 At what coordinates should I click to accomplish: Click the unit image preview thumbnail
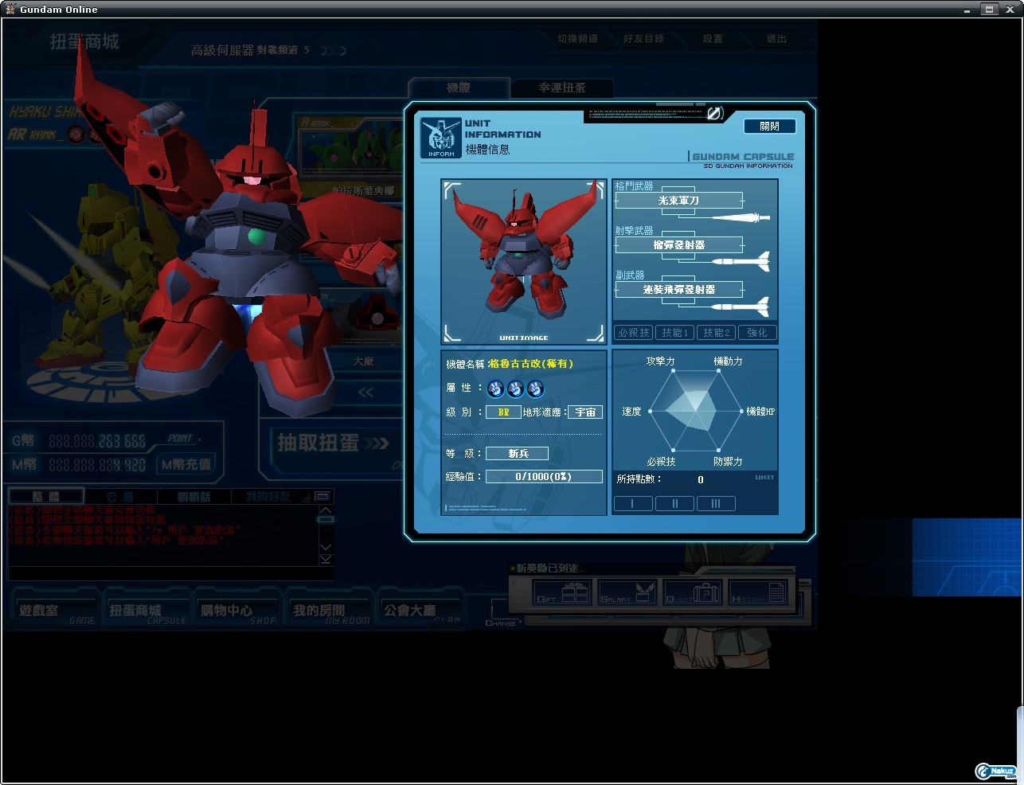click(x=524, y=261)
